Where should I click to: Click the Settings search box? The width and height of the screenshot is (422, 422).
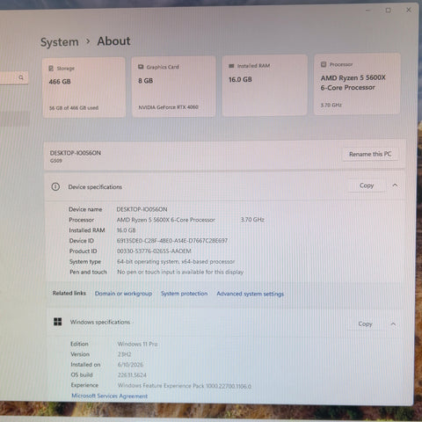(x=14, y=78)
